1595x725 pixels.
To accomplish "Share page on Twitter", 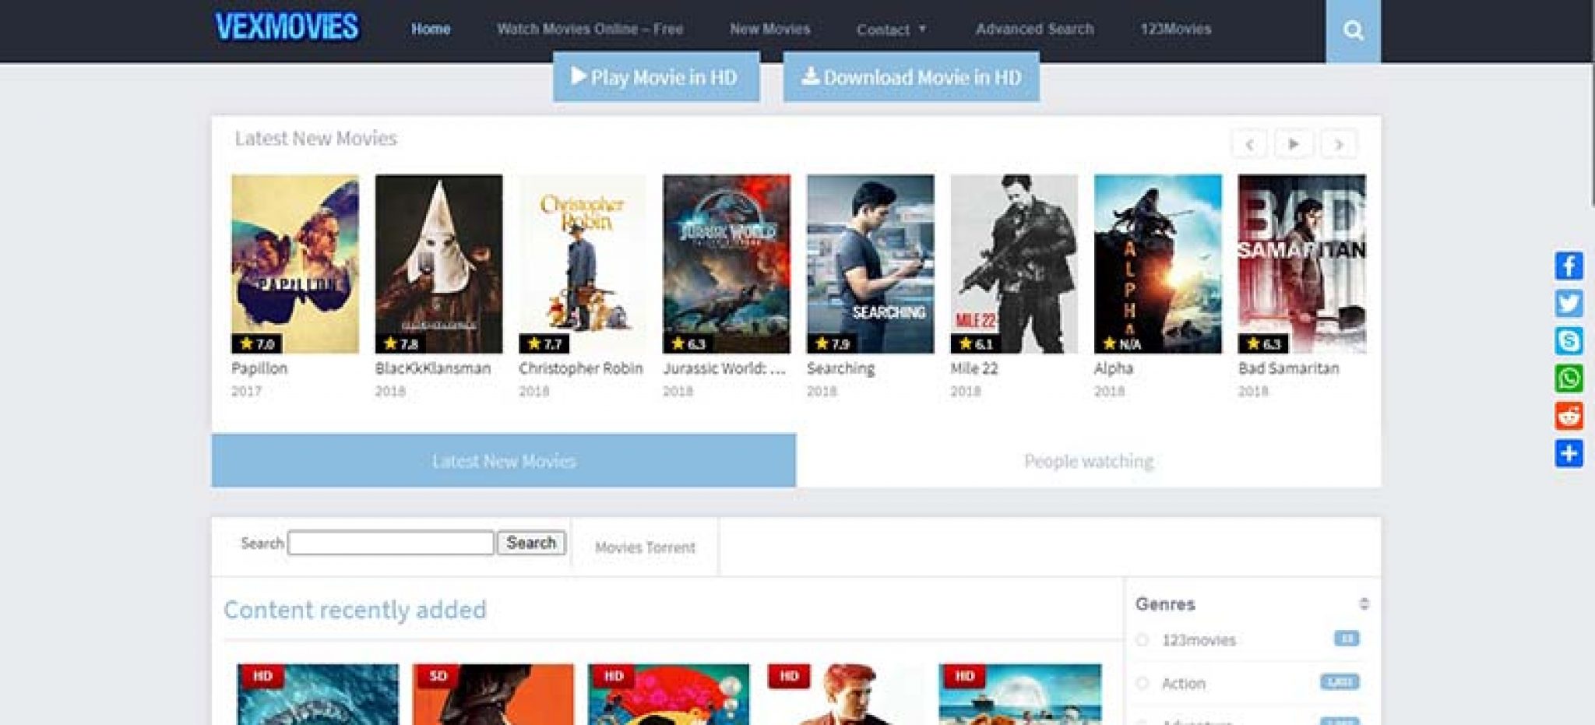I will 1569,303.
